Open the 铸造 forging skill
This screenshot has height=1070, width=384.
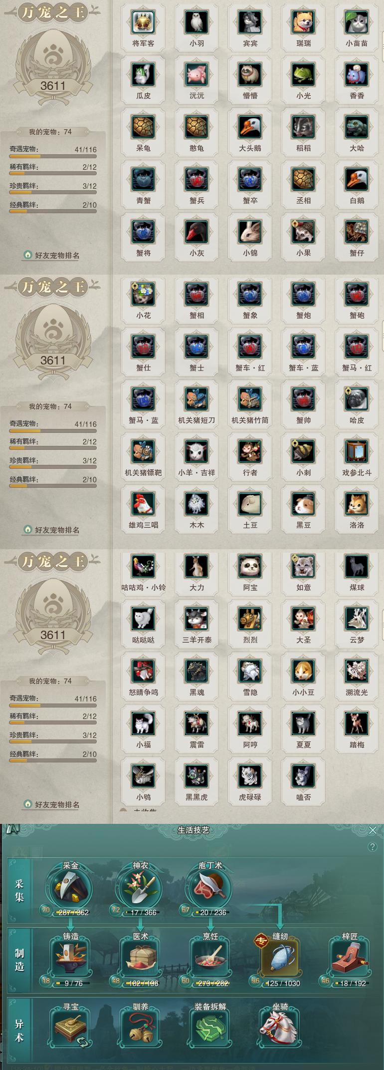click(70, 958)
